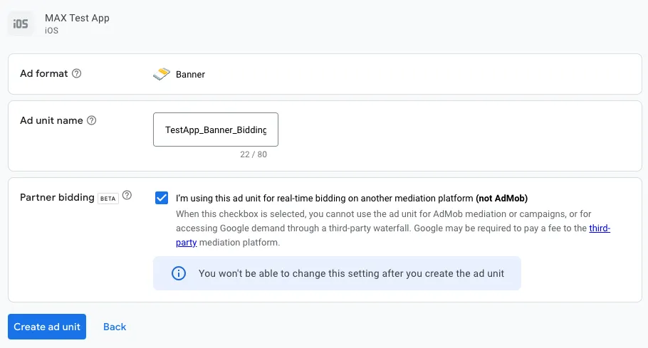Click the Ad unit name label
This screenshot has height=348, width=648.
click(51, 120)
